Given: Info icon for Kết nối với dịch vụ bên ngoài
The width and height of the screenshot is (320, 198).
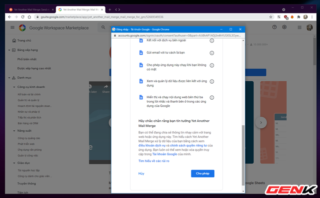Looking at the screenshot, I should [212, 41].
